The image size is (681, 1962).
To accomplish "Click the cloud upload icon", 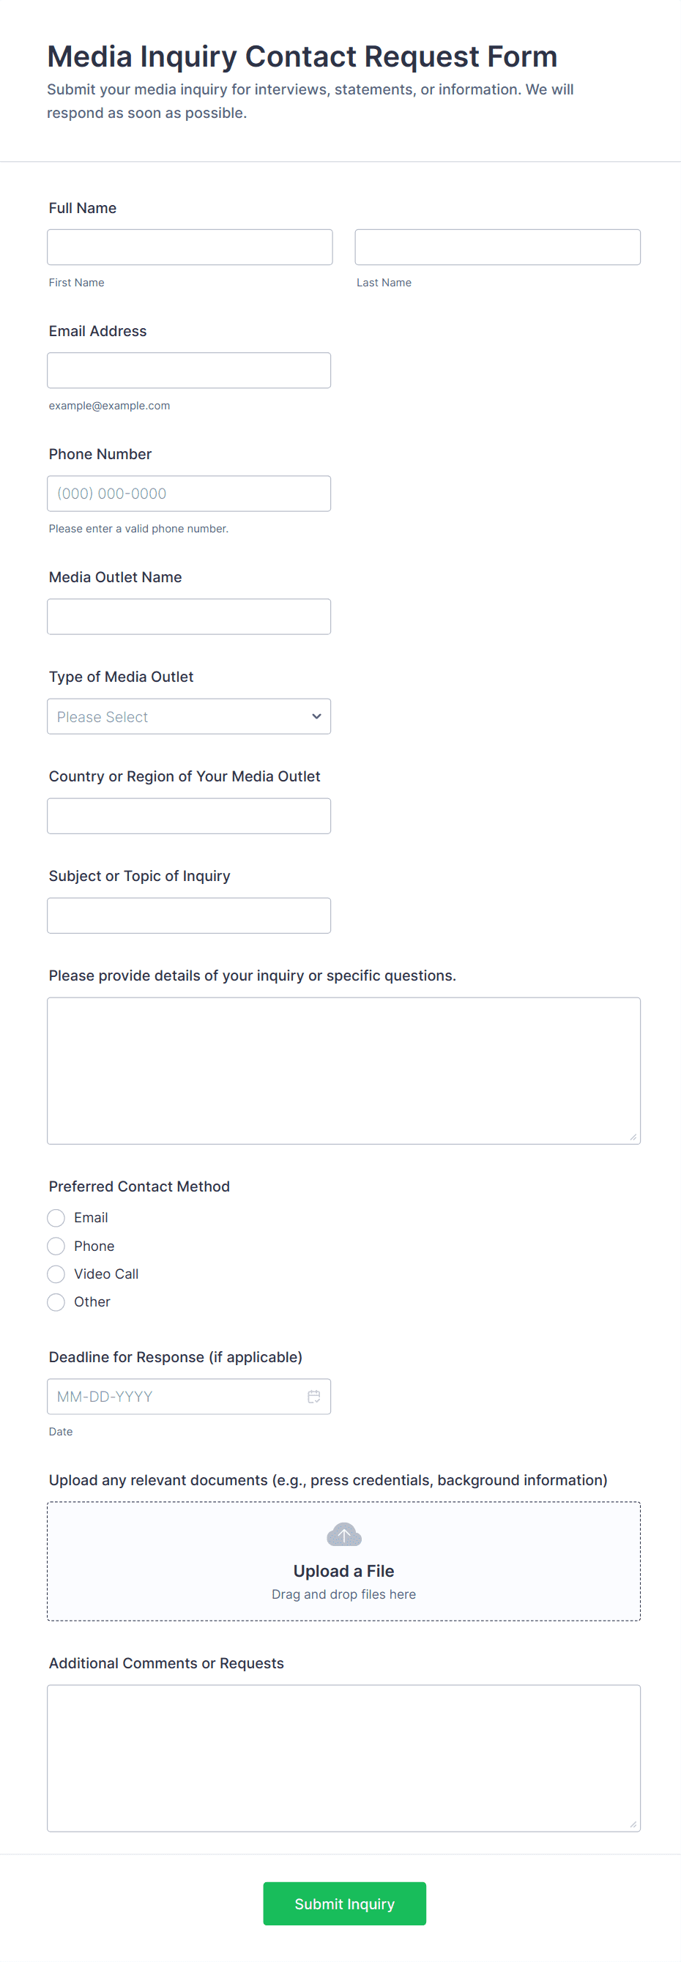I will click(343, 1535).
